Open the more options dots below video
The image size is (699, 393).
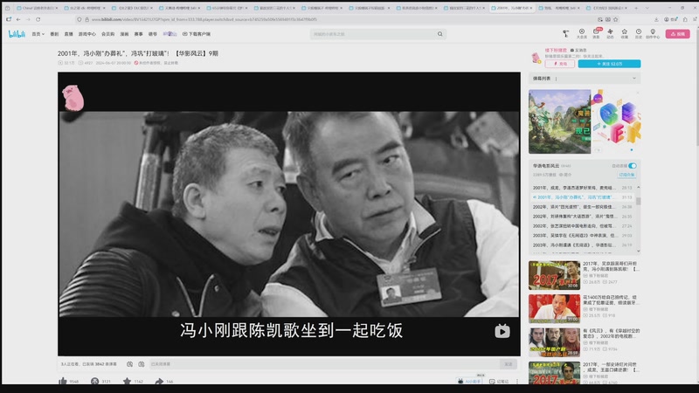517,382
